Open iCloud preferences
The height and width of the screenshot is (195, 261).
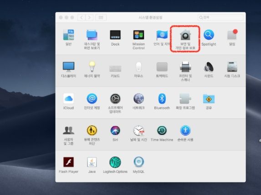(x=68, y=99)
